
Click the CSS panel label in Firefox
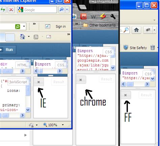click(x=148, y=74)
